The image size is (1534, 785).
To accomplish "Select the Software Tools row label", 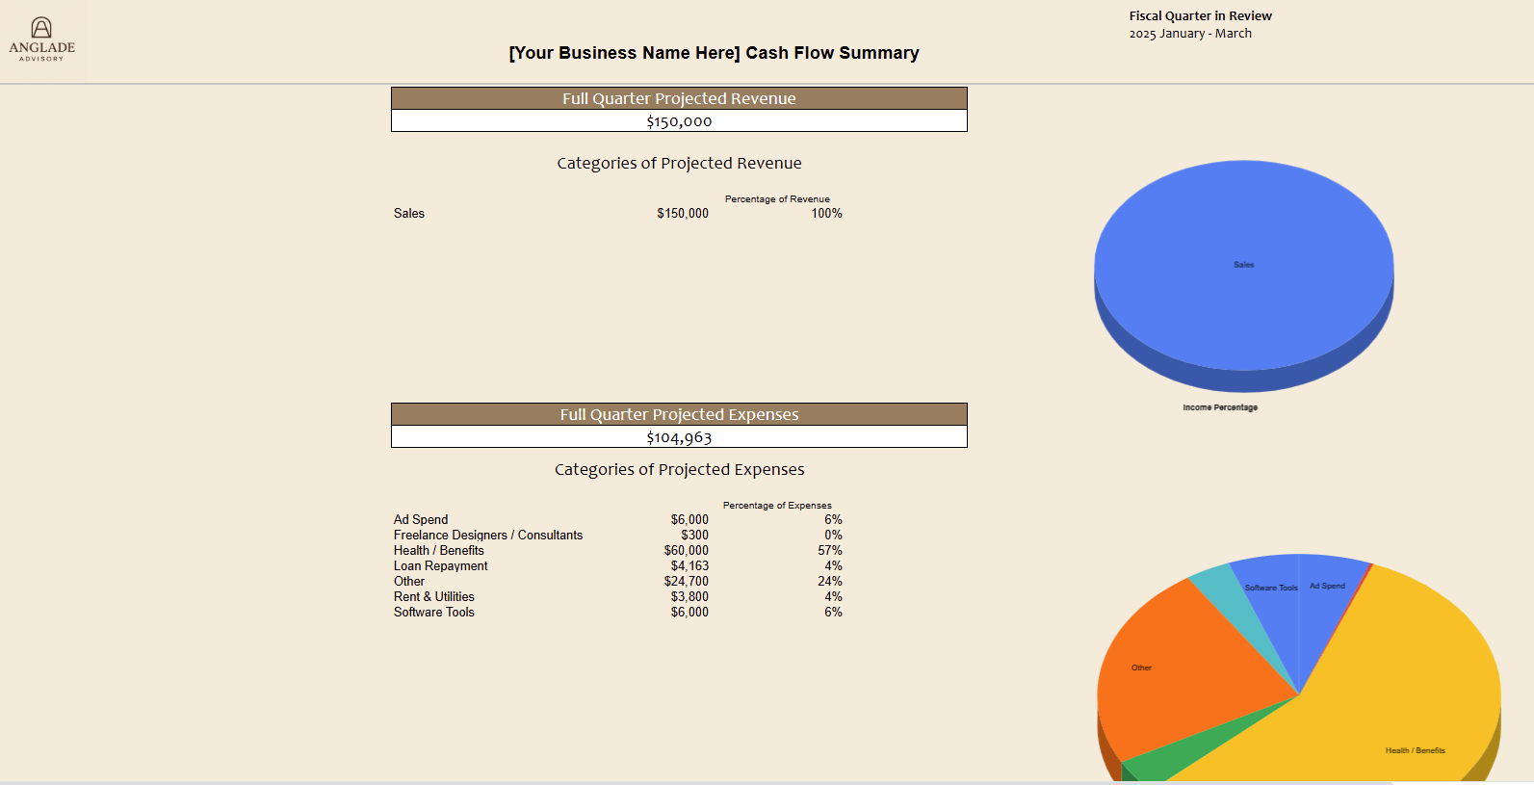I will click(434, 613).
